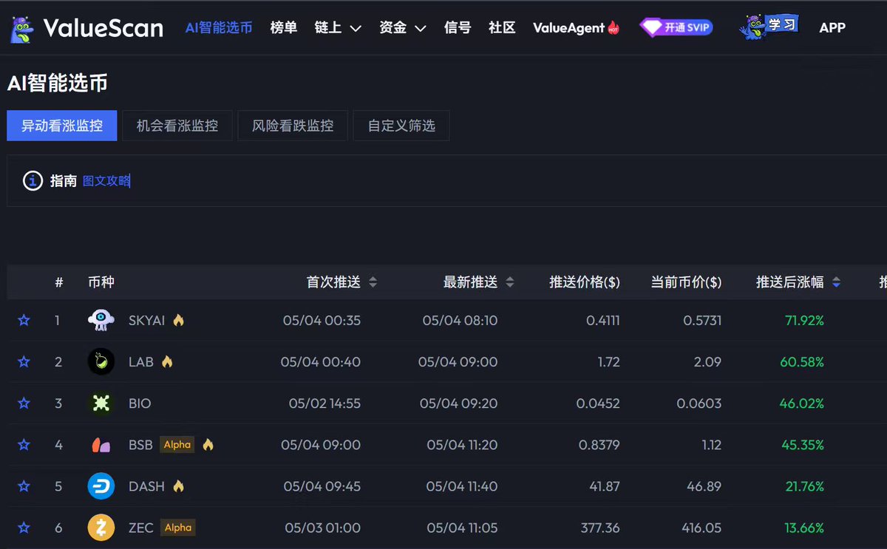887x549 pixels.
Task: Click the diamond 开通 SVIP badge
Action: (x=676, y=28)
